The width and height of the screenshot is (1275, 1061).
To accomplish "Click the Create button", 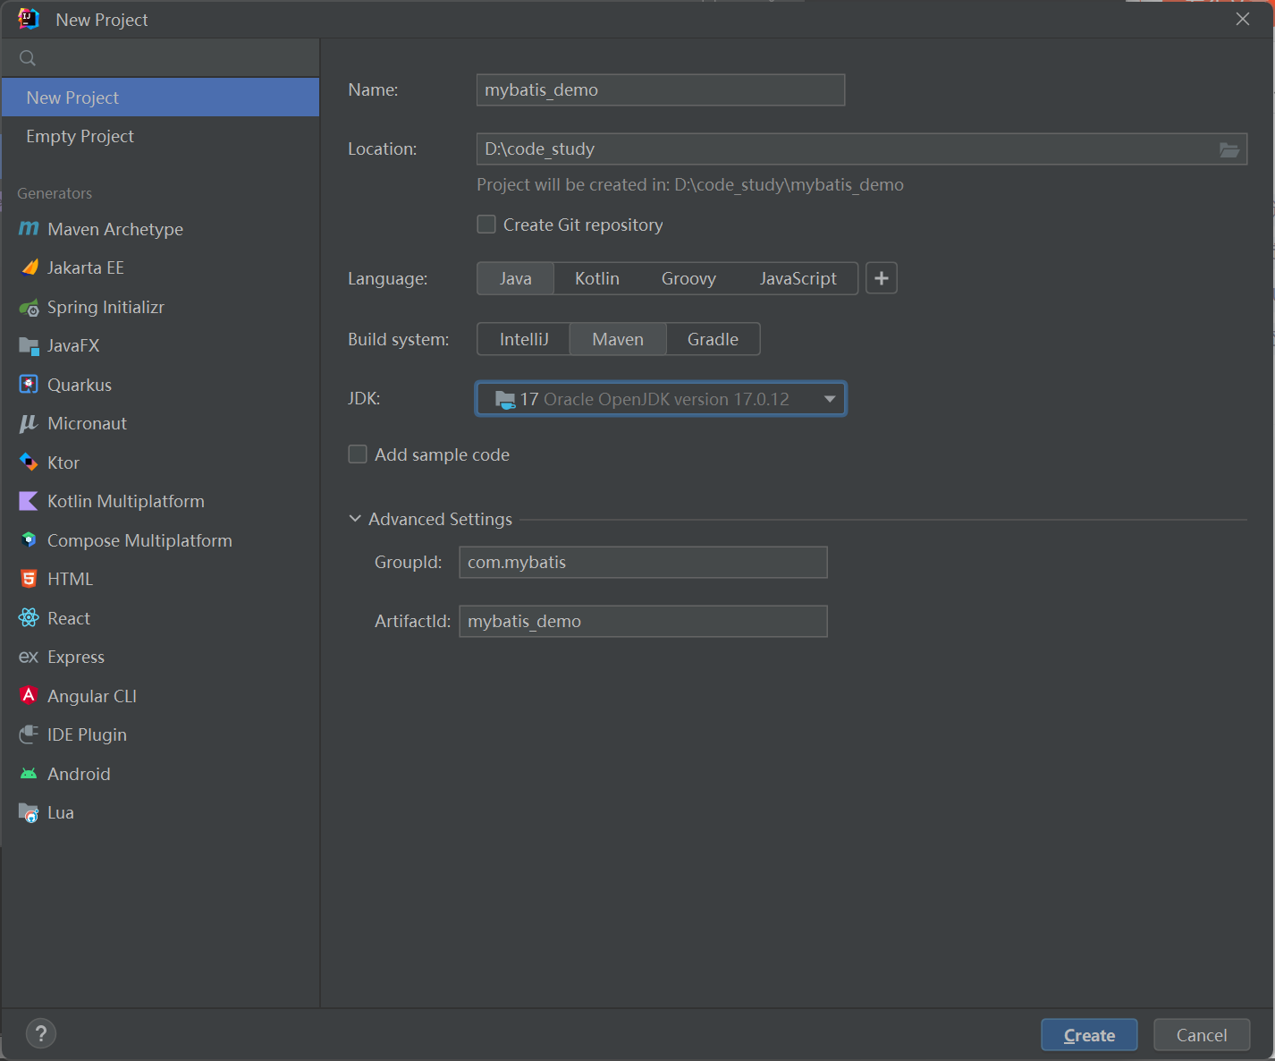I will pos(1089,1035).
